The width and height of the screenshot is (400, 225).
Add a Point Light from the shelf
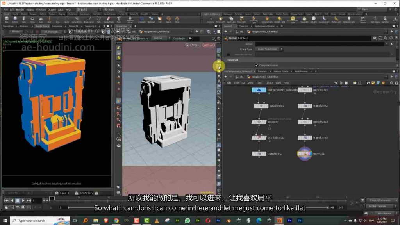click(x=221, y=20)
